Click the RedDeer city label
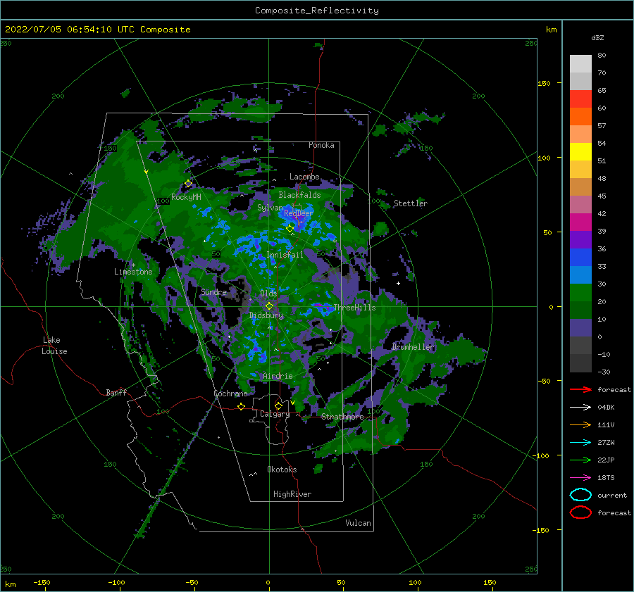The image size is (634, 592). pyautogui.click(x=299, y=213)
